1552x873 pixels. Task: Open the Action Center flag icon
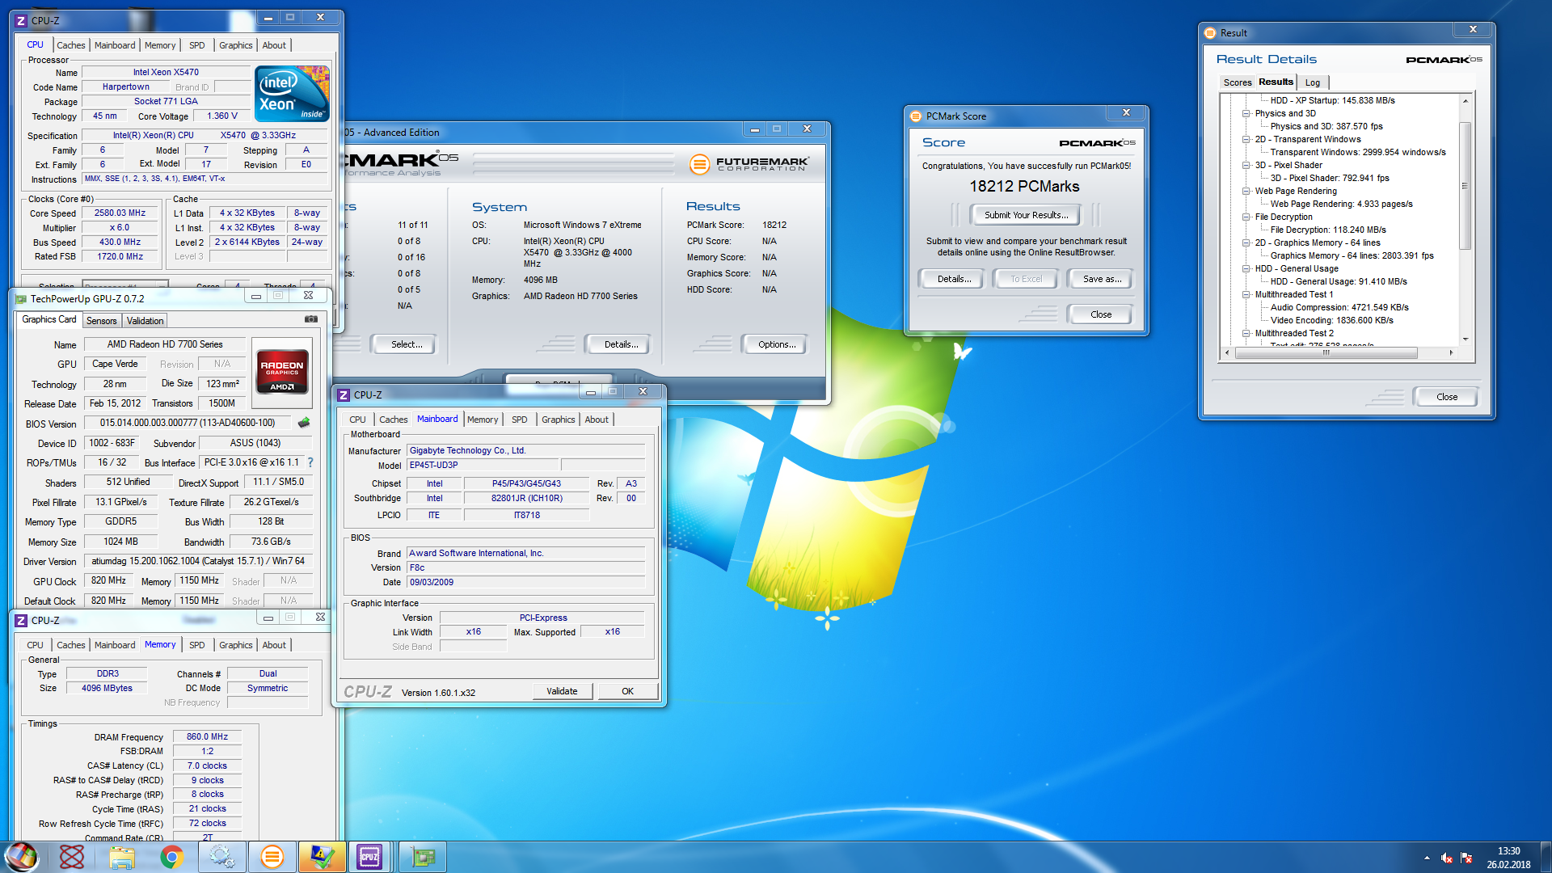(x=1466, y=858)
